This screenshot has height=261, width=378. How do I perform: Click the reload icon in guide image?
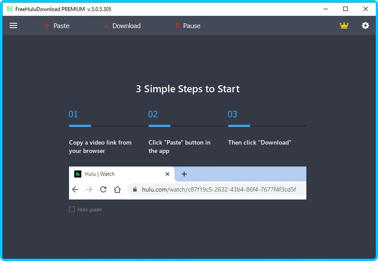click(x=103, y=189)
